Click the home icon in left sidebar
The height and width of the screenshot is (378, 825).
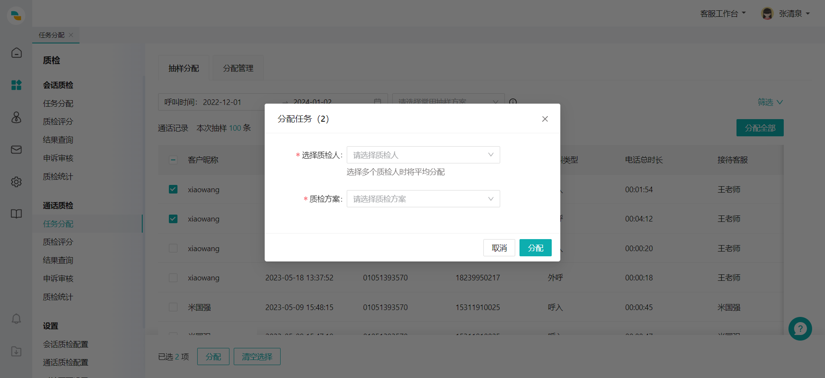point(16,53)
